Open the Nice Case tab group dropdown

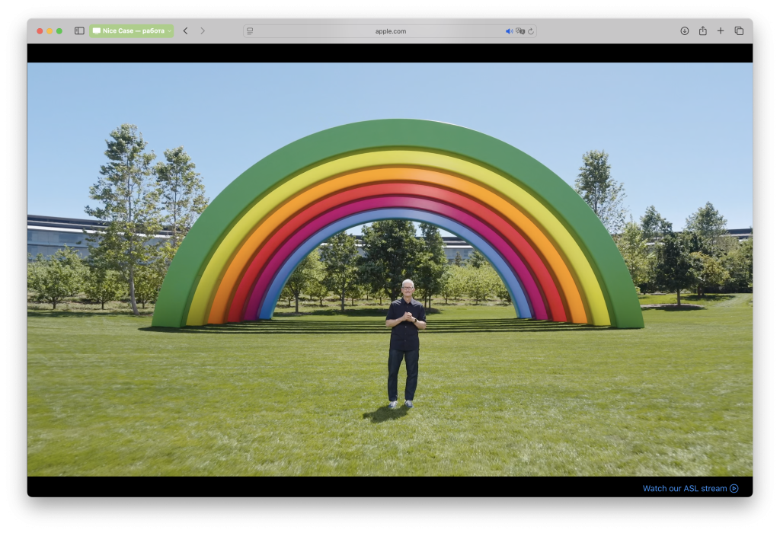coord(131,30)
